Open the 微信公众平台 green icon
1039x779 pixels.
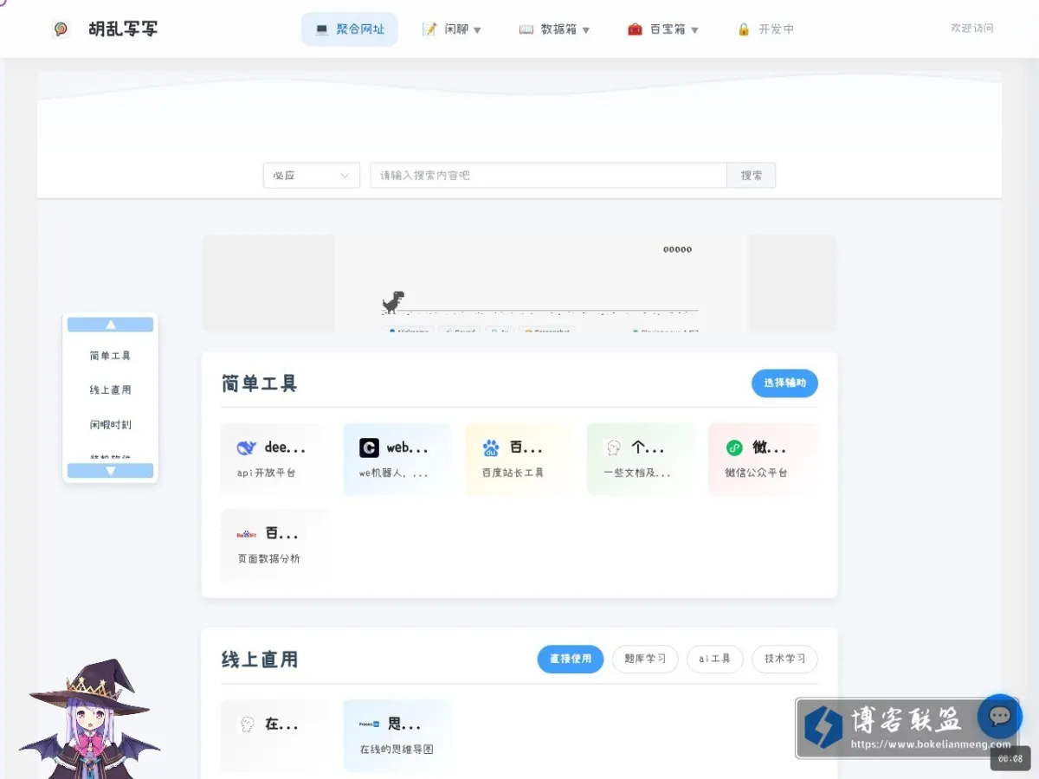pos(734,448)
